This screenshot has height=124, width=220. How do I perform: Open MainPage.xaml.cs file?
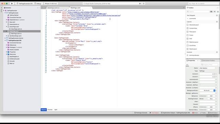click(x=16, y=34)
